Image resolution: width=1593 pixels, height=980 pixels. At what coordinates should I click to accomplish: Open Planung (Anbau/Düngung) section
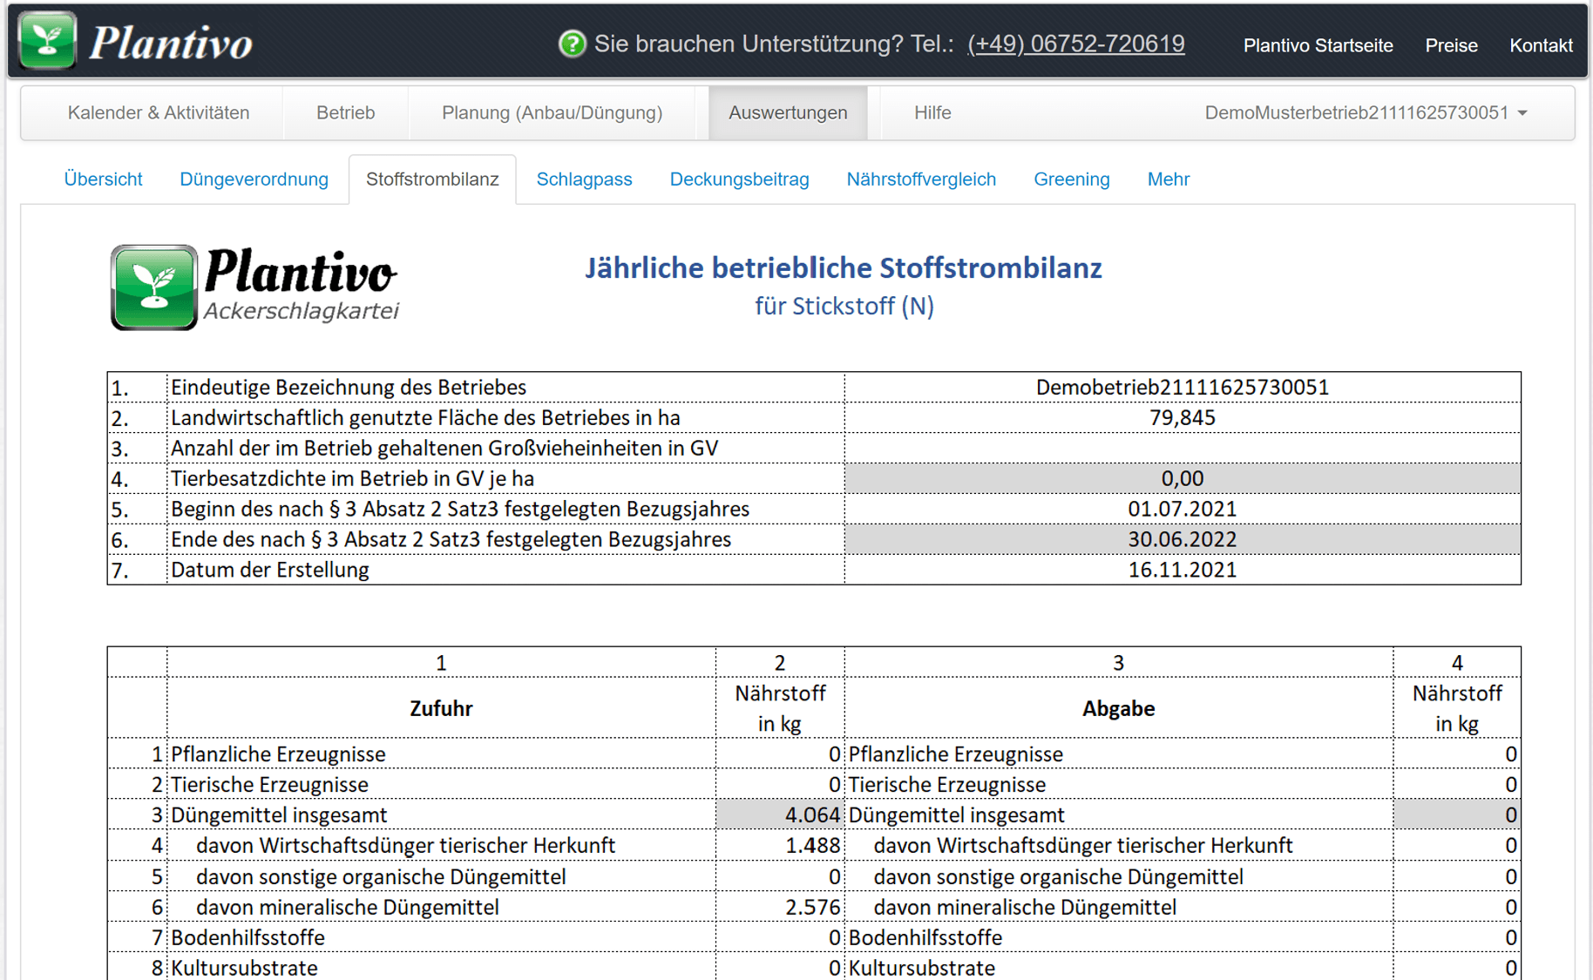(x=552, y=112)
